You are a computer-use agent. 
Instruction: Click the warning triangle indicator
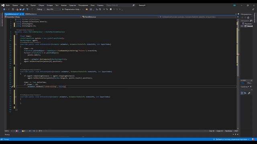point(23,131)
